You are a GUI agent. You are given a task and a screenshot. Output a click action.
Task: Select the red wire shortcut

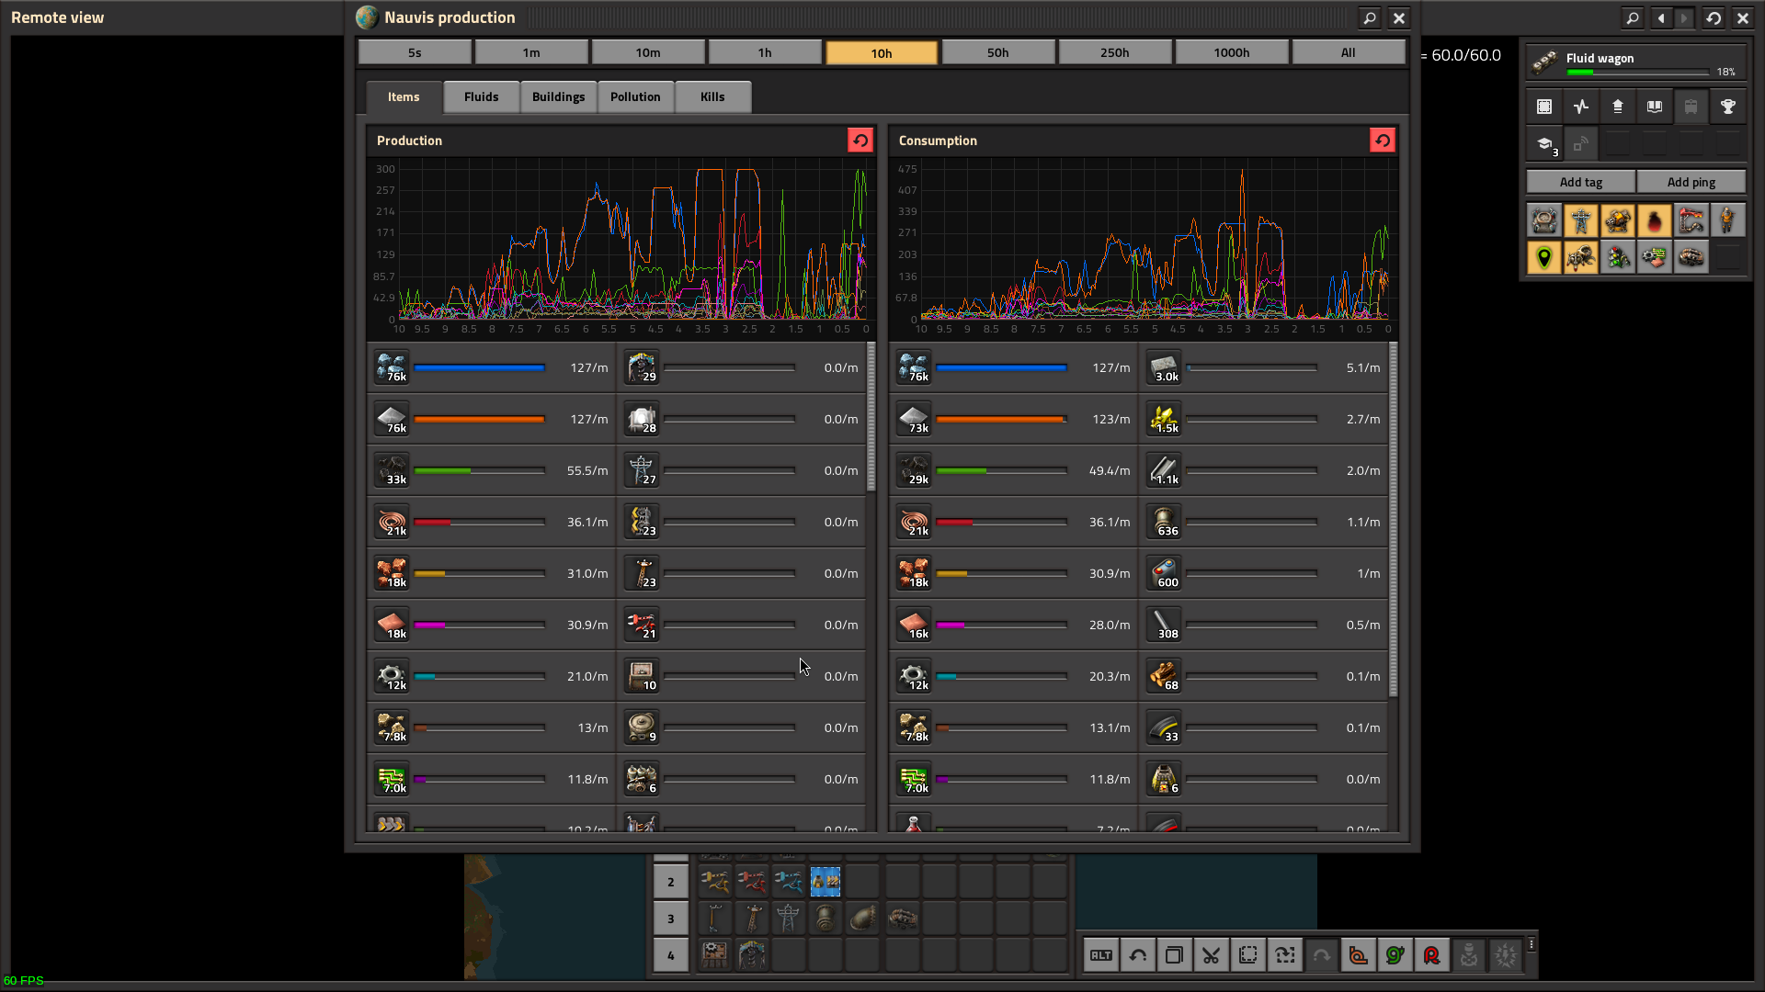(1432, 955)
